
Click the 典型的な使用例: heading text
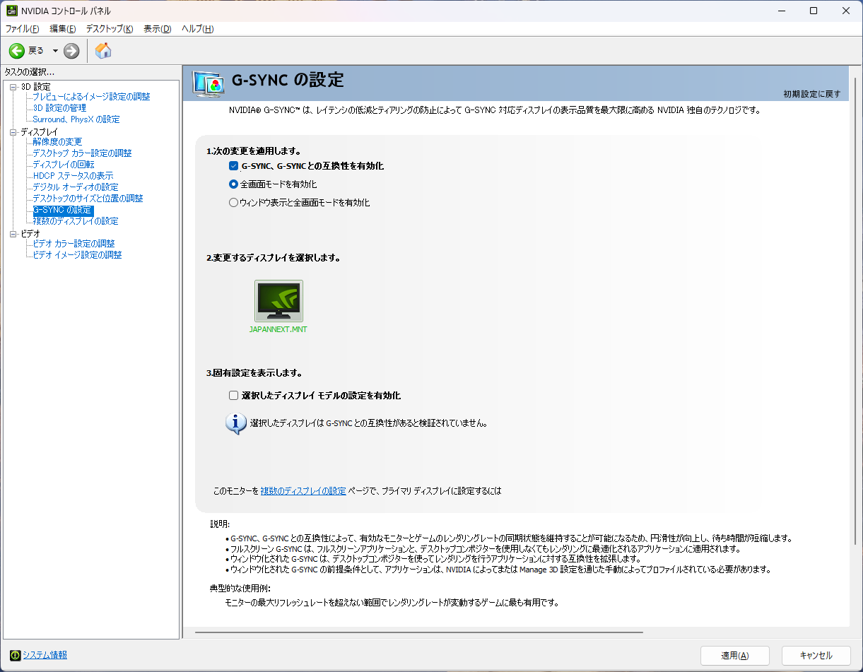click(240, 589)
